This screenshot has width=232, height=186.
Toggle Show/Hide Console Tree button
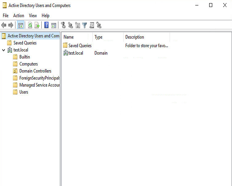tap(20, 25)
